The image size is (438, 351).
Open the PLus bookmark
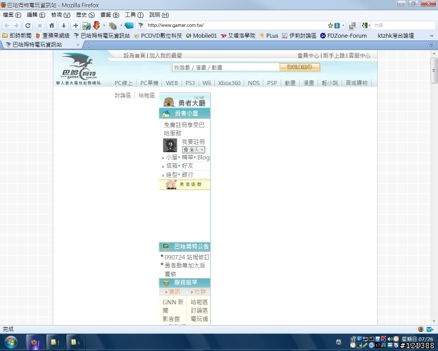point(269,36)
